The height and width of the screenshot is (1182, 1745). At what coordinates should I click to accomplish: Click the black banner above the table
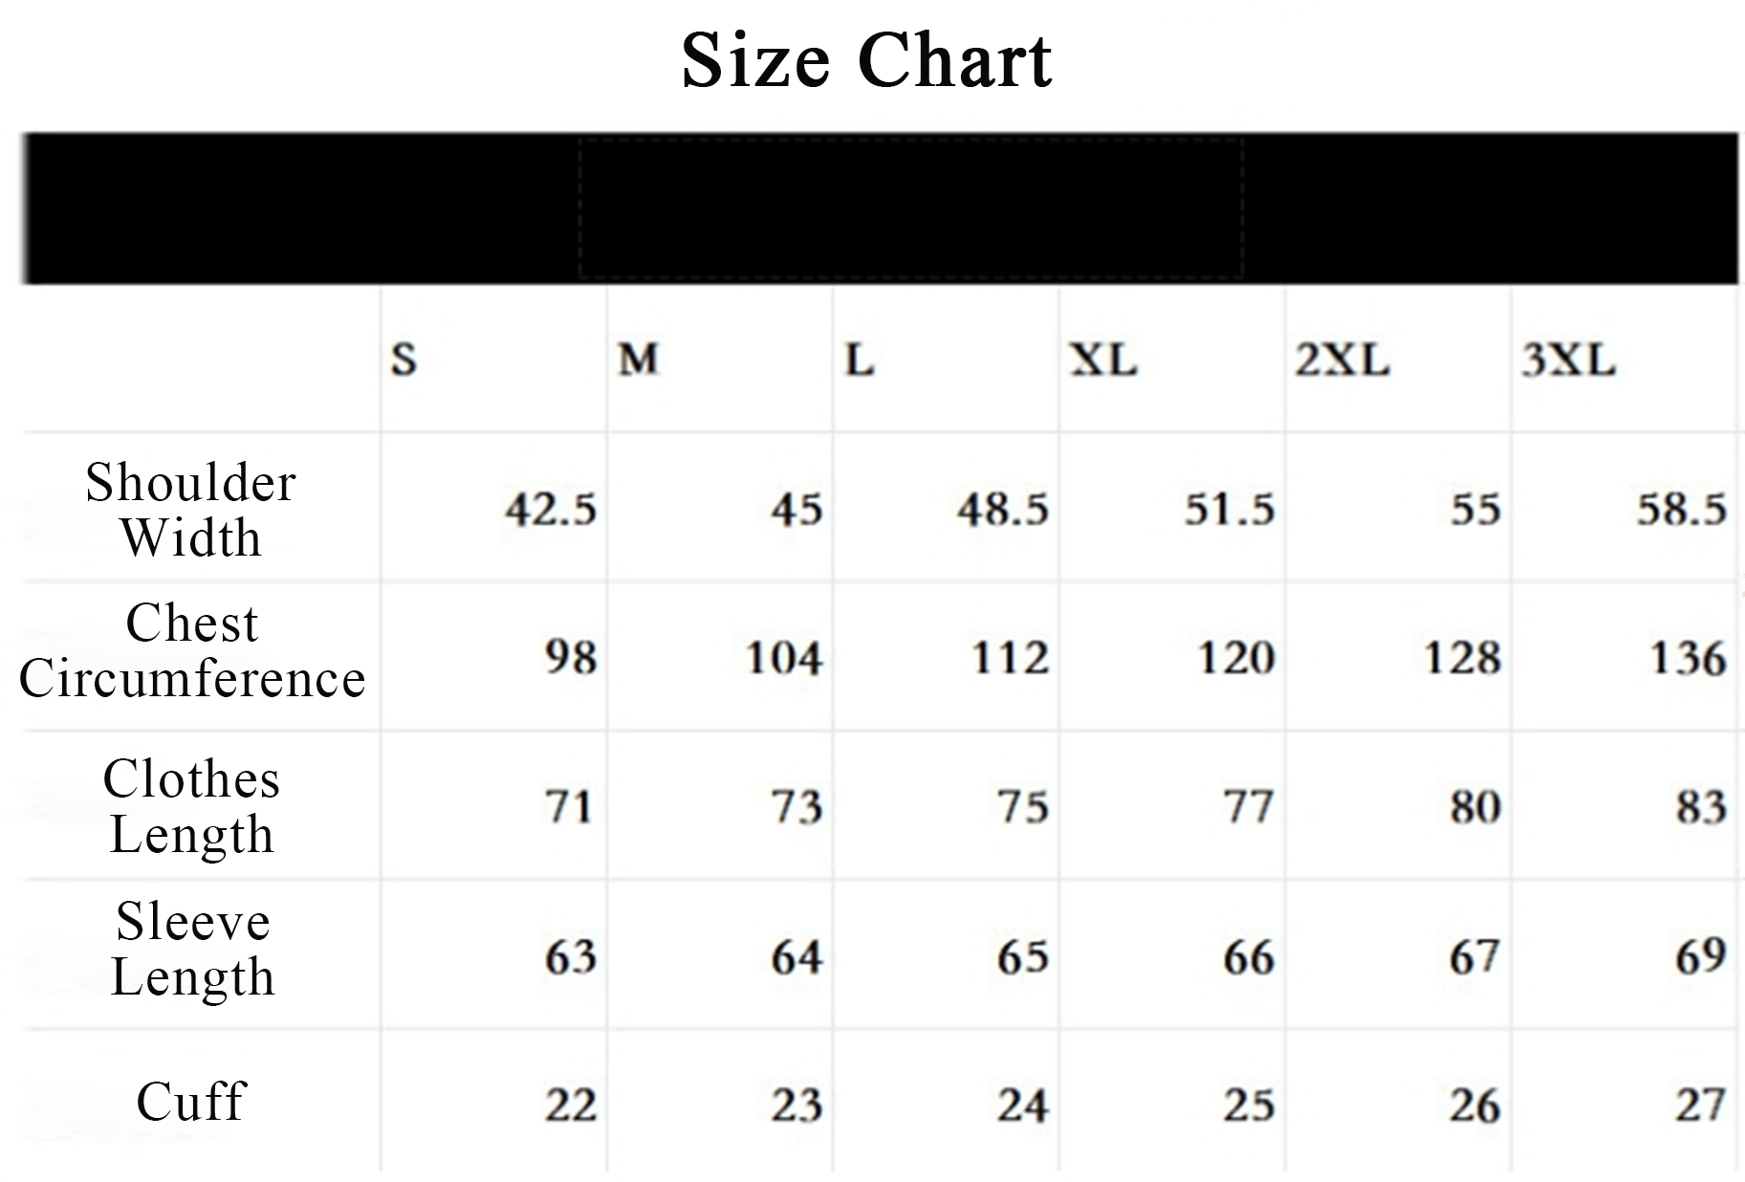(x=880, y=208)
